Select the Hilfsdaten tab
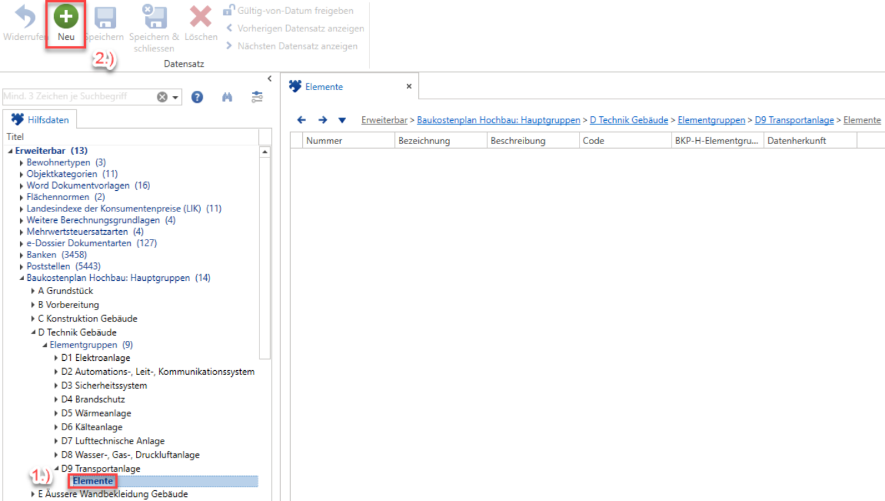The image size is (885, 501). (x=40, y=120)
